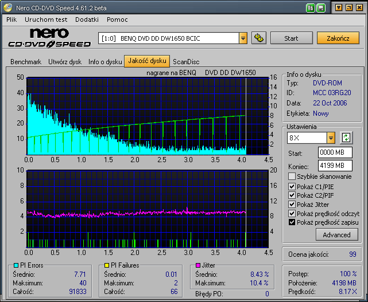This screenshot has height=302, width=368.
Task: Click the disc ID MCC 03RG20
Action: pyautogui.click(x=332, y=93)
